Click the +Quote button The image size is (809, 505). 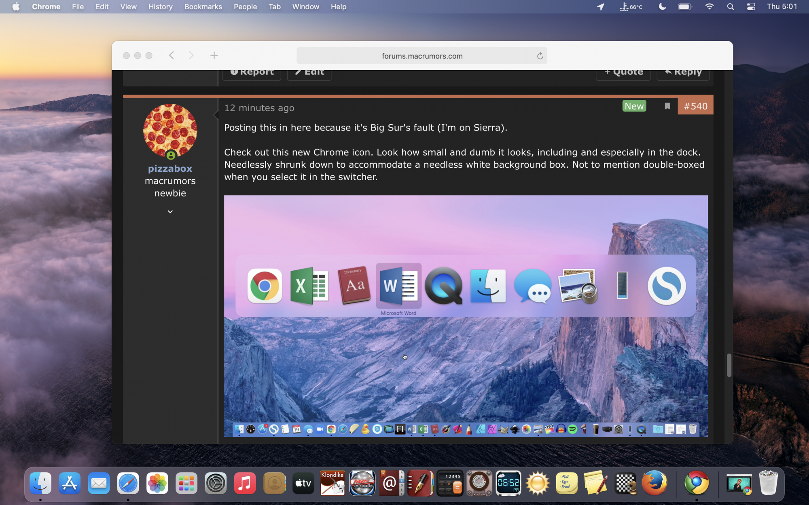pos(623,74)
